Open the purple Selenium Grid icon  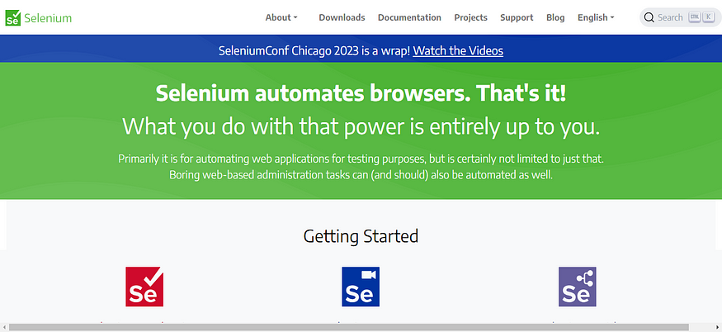577,287
